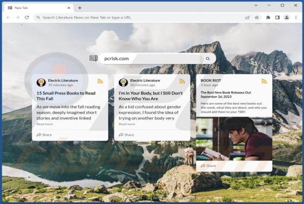This screenshot has height=204, width=304.
Task: Open The Best New Book Releases Out headline
Action: (226, 94)
